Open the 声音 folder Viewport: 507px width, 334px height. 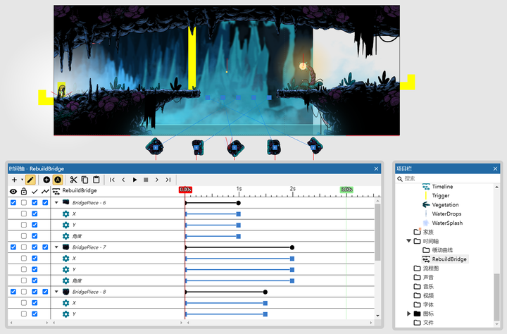pyautogui.click(x=428, y=277)
